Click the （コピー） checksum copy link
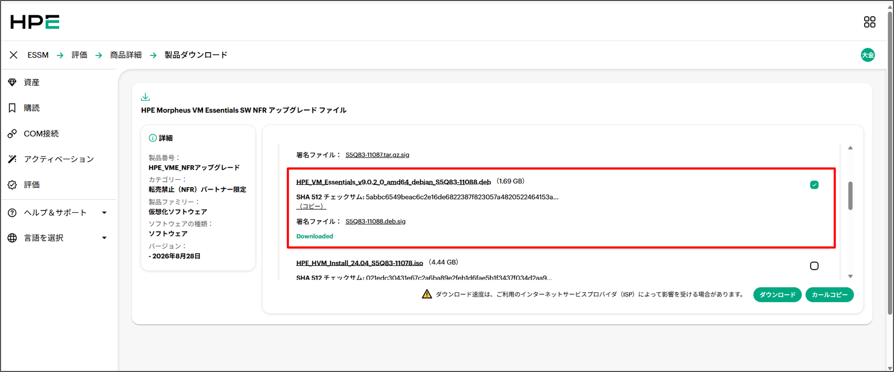This screenshot has height=372, width=894. point(311,206)
